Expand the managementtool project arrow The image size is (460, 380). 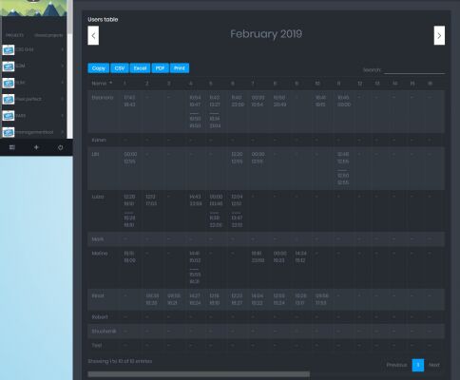click(62, 132)
